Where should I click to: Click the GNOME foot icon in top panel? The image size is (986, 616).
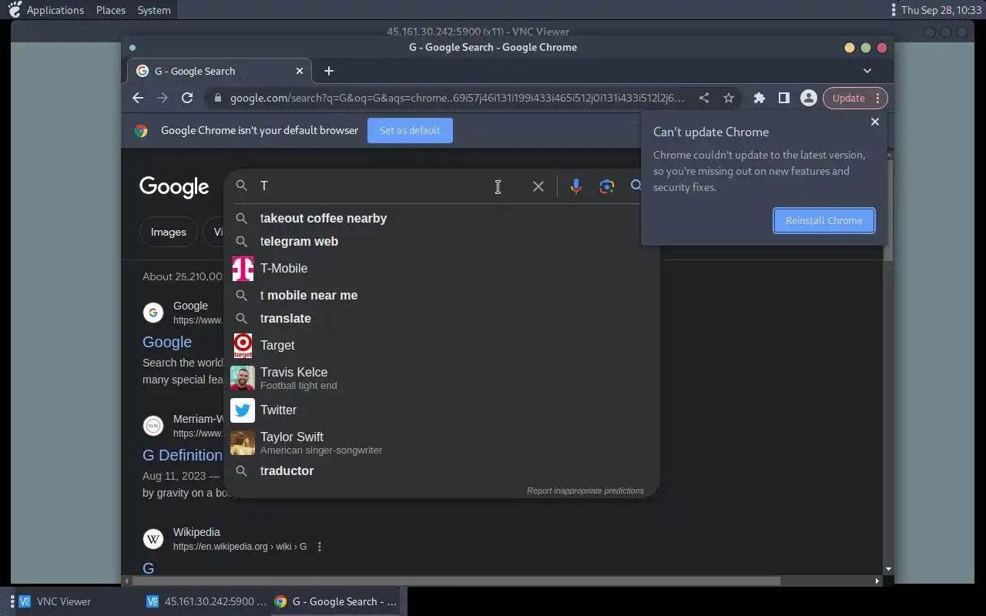pos(14,10)
